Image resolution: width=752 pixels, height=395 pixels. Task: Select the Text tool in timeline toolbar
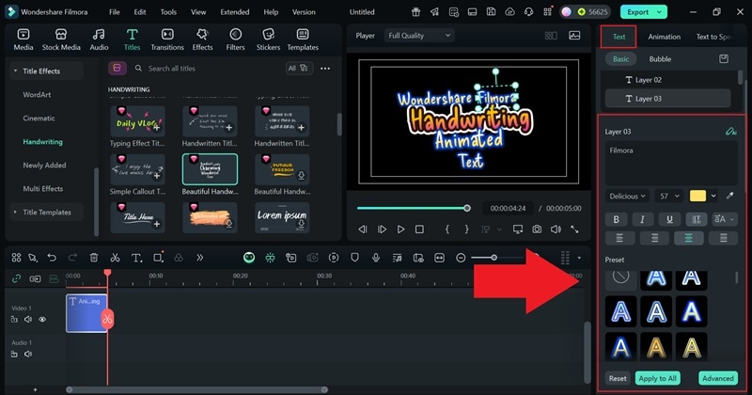136,258
